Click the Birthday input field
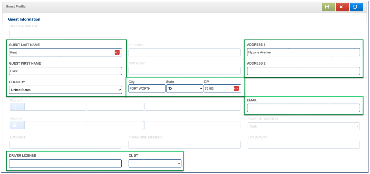 pos(184,71)
